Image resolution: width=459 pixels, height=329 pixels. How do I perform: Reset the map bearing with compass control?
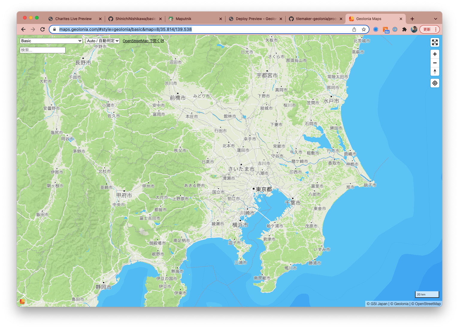coord(435,72)
